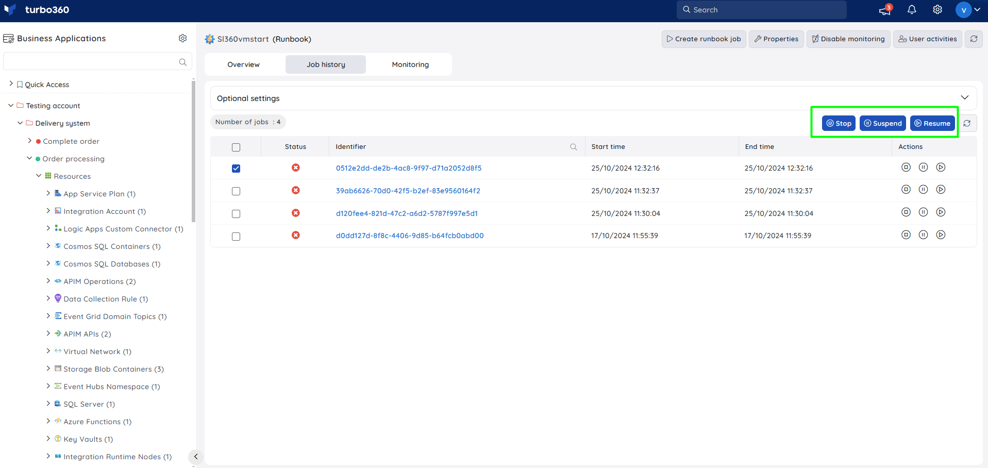Open job link 0512e2dd-de2b-4ac8-9f97-d71a2052d8f5

click(409, 168)
